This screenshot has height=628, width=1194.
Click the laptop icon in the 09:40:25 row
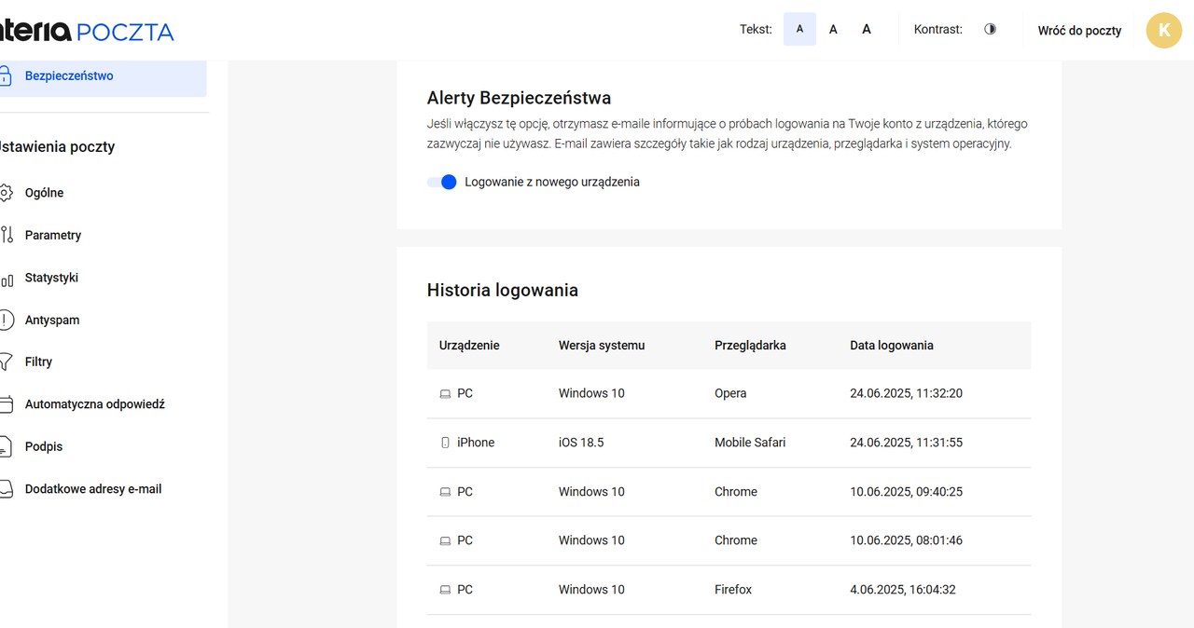[445, 492]
